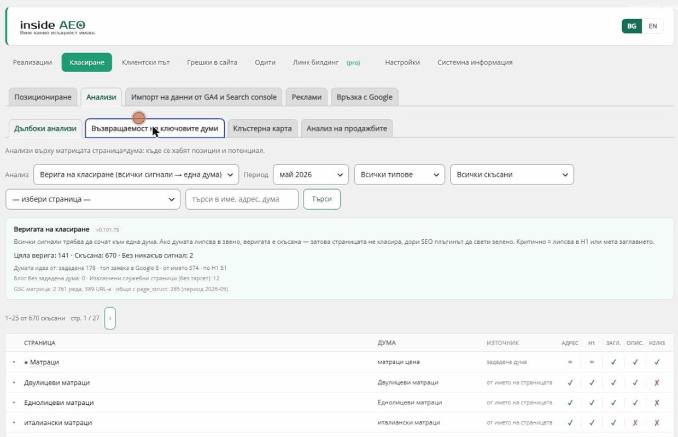Switch to the Реклами tab
678x437 pixels.
[306, 97]
